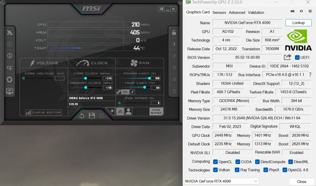The image size is (316, 186).
Task: Open the GPU-Z hamburger menu
Action: click(x=310, y=11)
